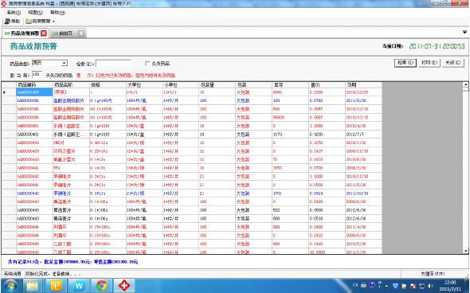Toggle the 失效药品 checkbox

(147, 63)
